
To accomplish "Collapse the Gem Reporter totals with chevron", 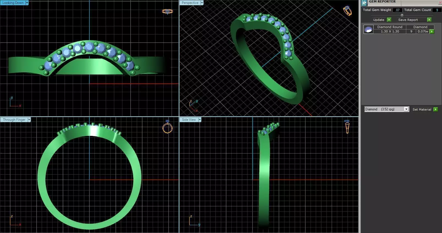I will coord(402,15).
